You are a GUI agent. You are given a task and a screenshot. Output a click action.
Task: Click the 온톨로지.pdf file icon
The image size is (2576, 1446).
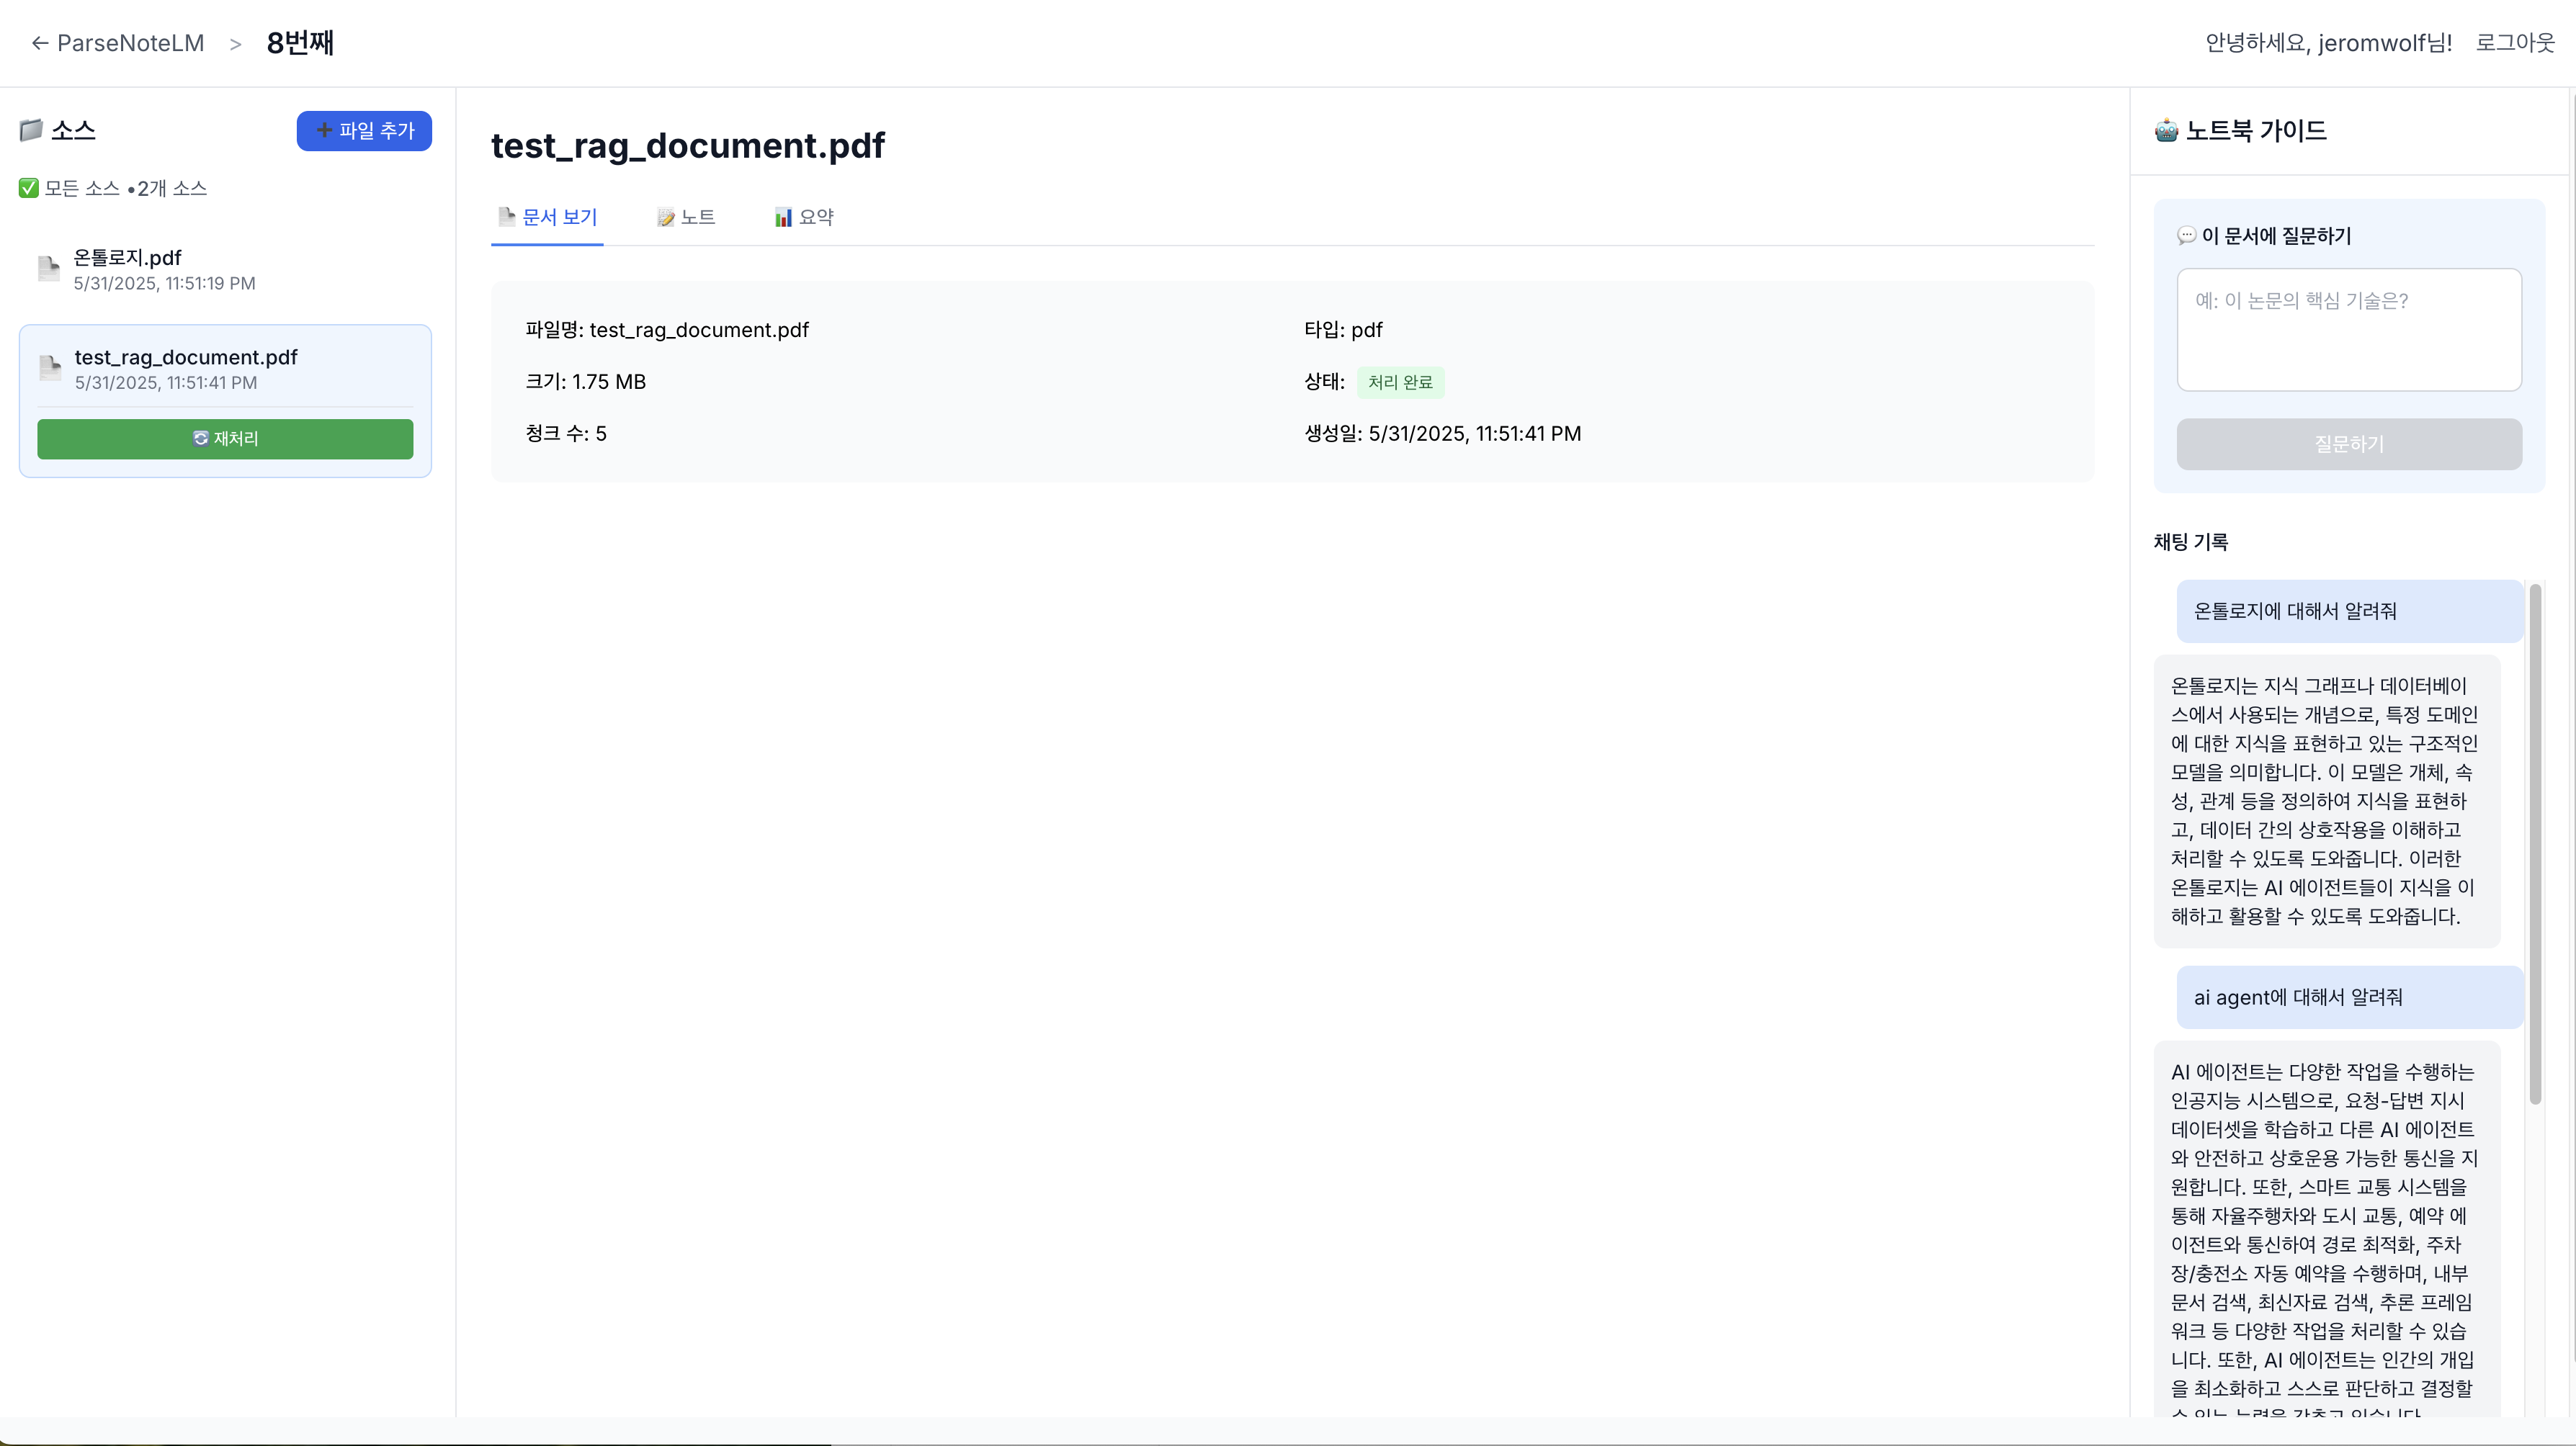49,268
